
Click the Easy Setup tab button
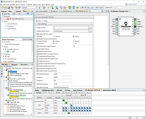[40, 14]
